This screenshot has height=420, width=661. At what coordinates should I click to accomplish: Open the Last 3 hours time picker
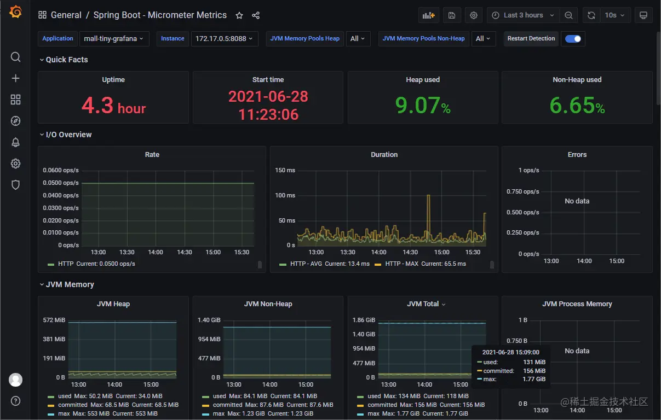point(522,15)
